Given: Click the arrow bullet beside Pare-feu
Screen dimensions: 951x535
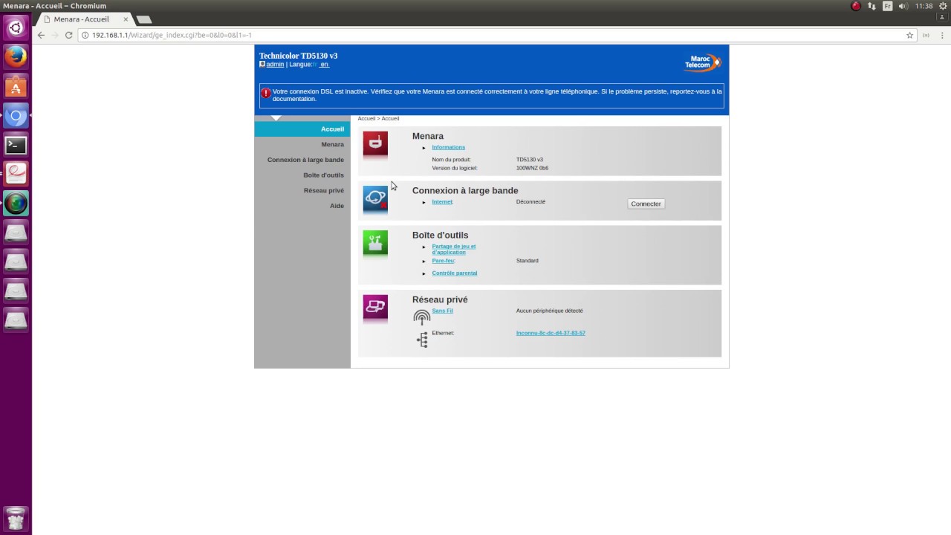Looking at the screenshot, I should pos(424,262).
